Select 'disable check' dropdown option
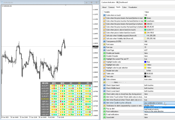This screenshot has height=120, width=175. point(160,105)
